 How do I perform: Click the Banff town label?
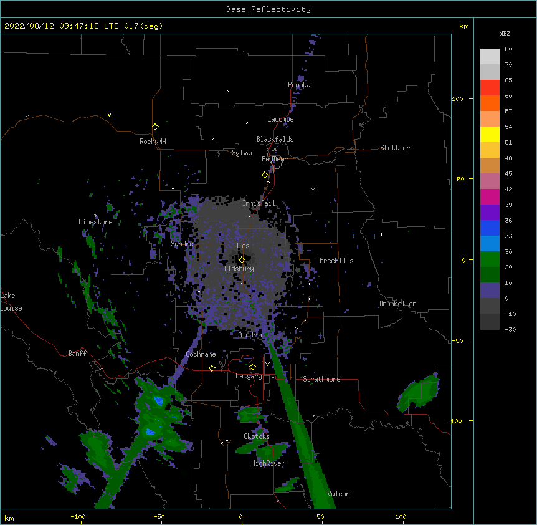(x=77, y=354)
